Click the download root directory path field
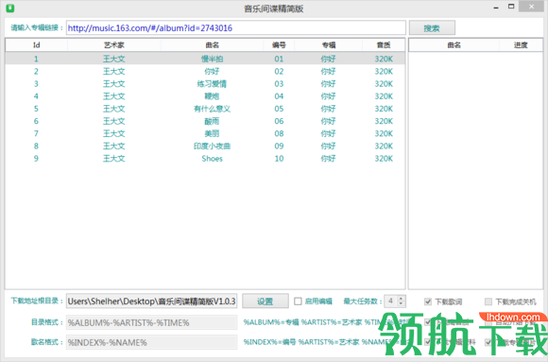This screenshot has height=362, width=548. pyautogui.click(x=152, y=302)
